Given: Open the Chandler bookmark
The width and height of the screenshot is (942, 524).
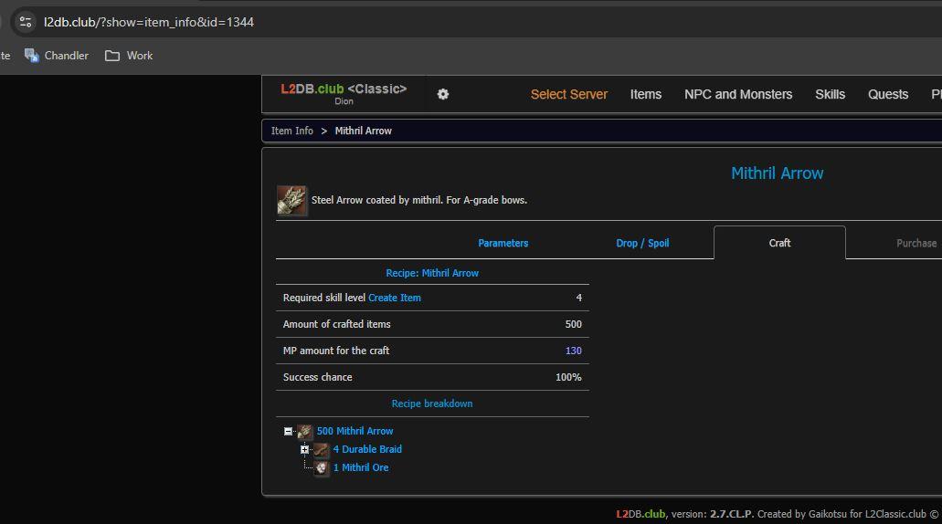Looking at the screenshot, I should tap(57, 56).
